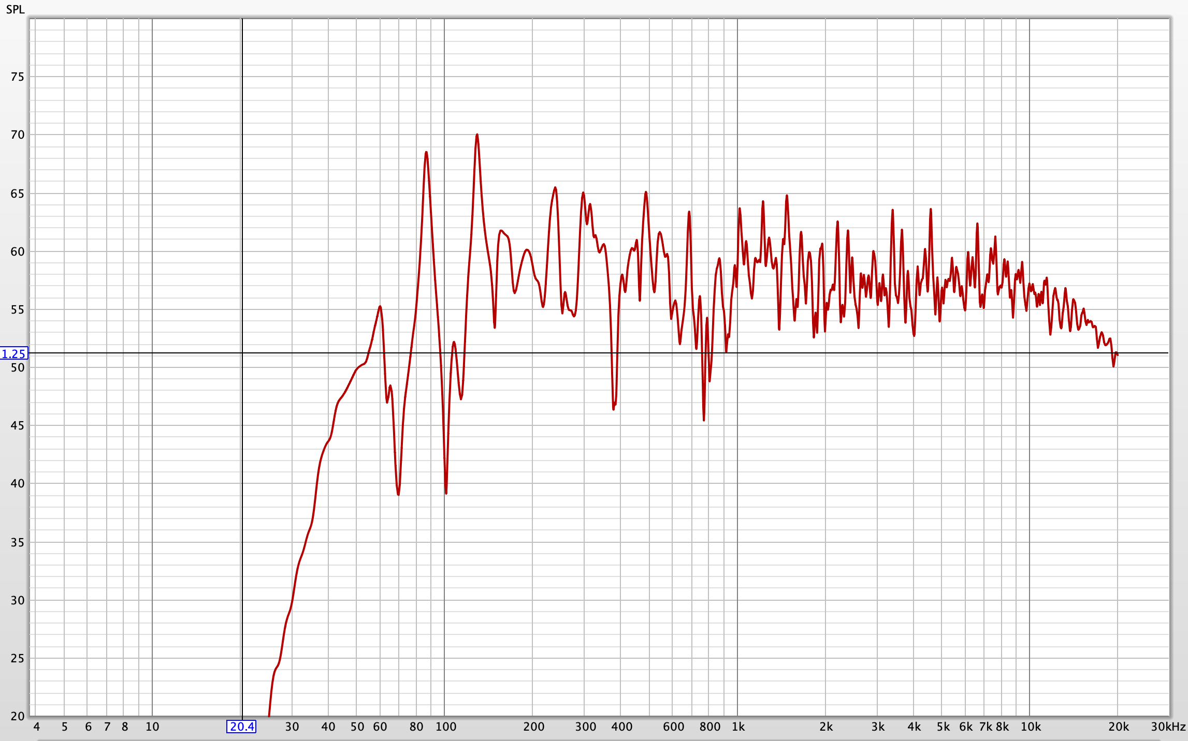Click the SPL axis label
The height and width of the screenshot is (741, 1188).
pyautogui.click(x=15, y=9)
